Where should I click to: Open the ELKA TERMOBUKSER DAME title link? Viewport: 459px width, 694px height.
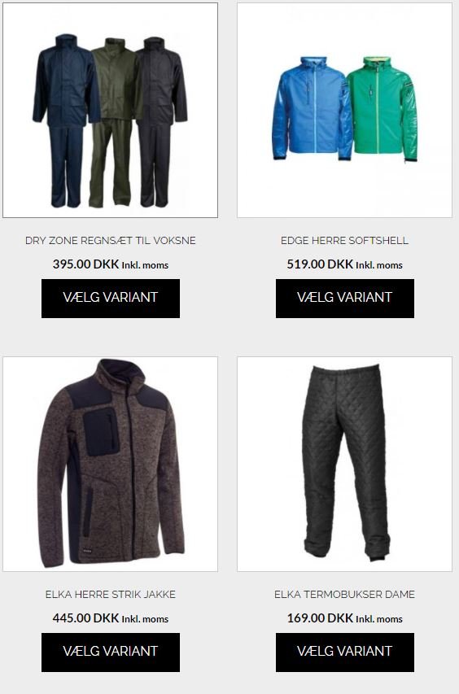coord(344,594)
